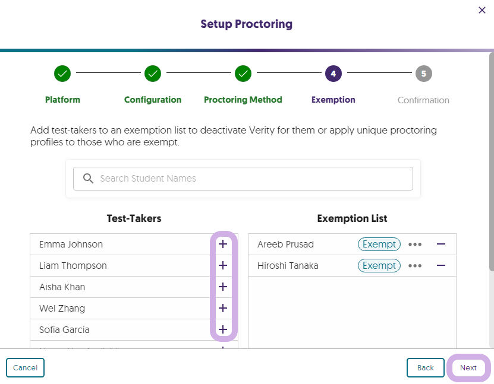This screenshot has height=384, width=494.
Task: Go to Configuration step
Action: coord(153,74)
